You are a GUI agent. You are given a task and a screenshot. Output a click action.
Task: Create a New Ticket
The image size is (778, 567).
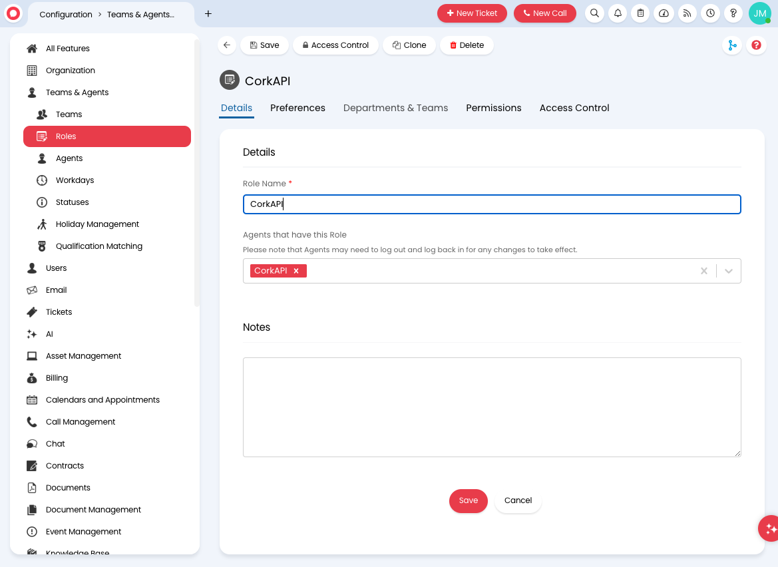click(x=472, y=13)
